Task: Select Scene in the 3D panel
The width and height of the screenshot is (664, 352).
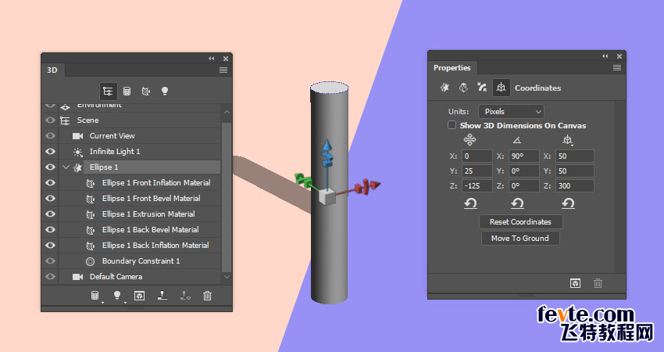Action: click(87, 120)
